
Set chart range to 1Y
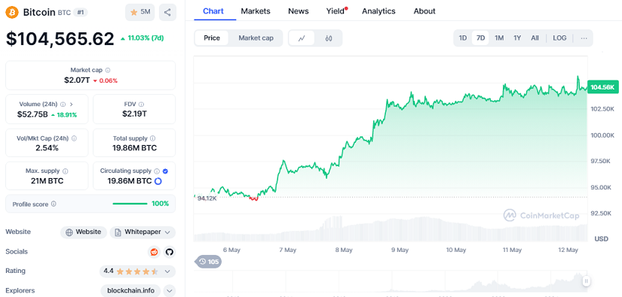pos(517,38)
